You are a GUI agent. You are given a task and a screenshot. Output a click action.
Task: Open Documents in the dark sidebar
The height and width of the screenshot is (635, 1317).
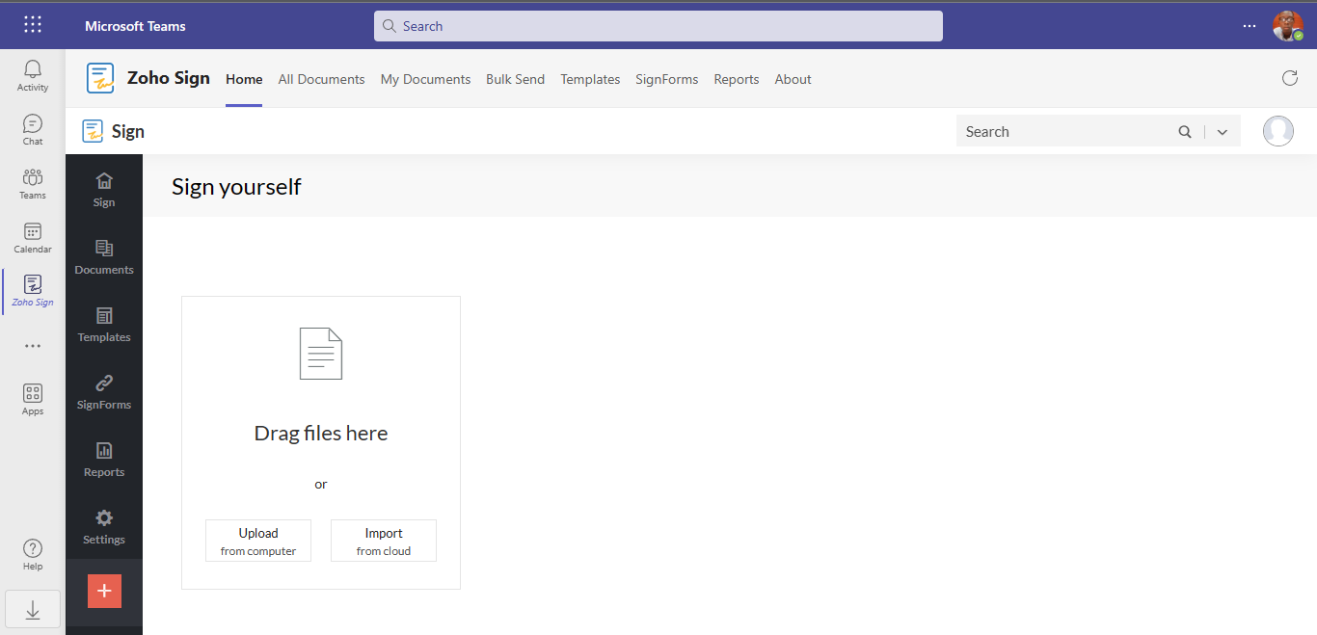[x=104, y=256]
